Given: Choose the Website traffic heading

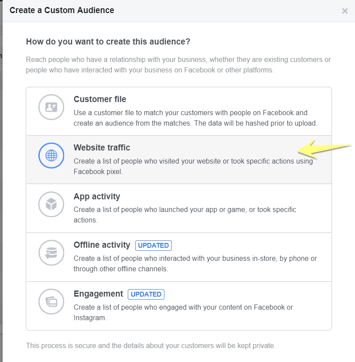Looking at the screenshot, I should pyautogui.click(x=102, y=147).
